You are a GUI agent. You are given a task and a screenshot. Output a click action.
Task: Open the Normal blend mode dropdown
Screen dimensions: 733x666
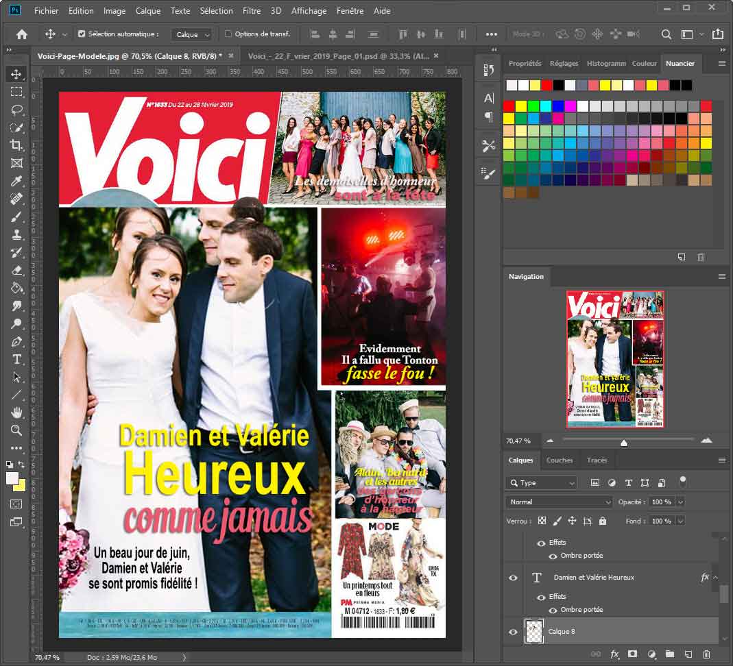pyautogui.click(x=559, y=502)
